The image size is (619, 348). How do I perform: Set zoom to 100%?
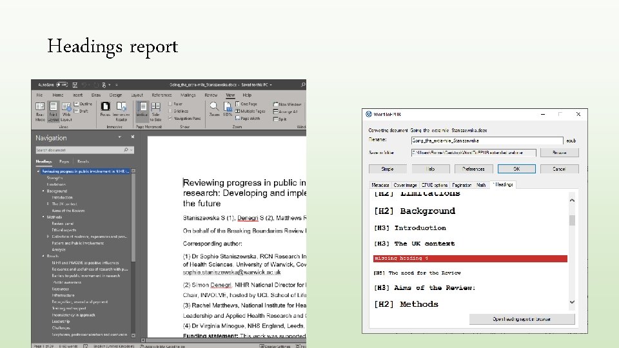pos(228,110)
